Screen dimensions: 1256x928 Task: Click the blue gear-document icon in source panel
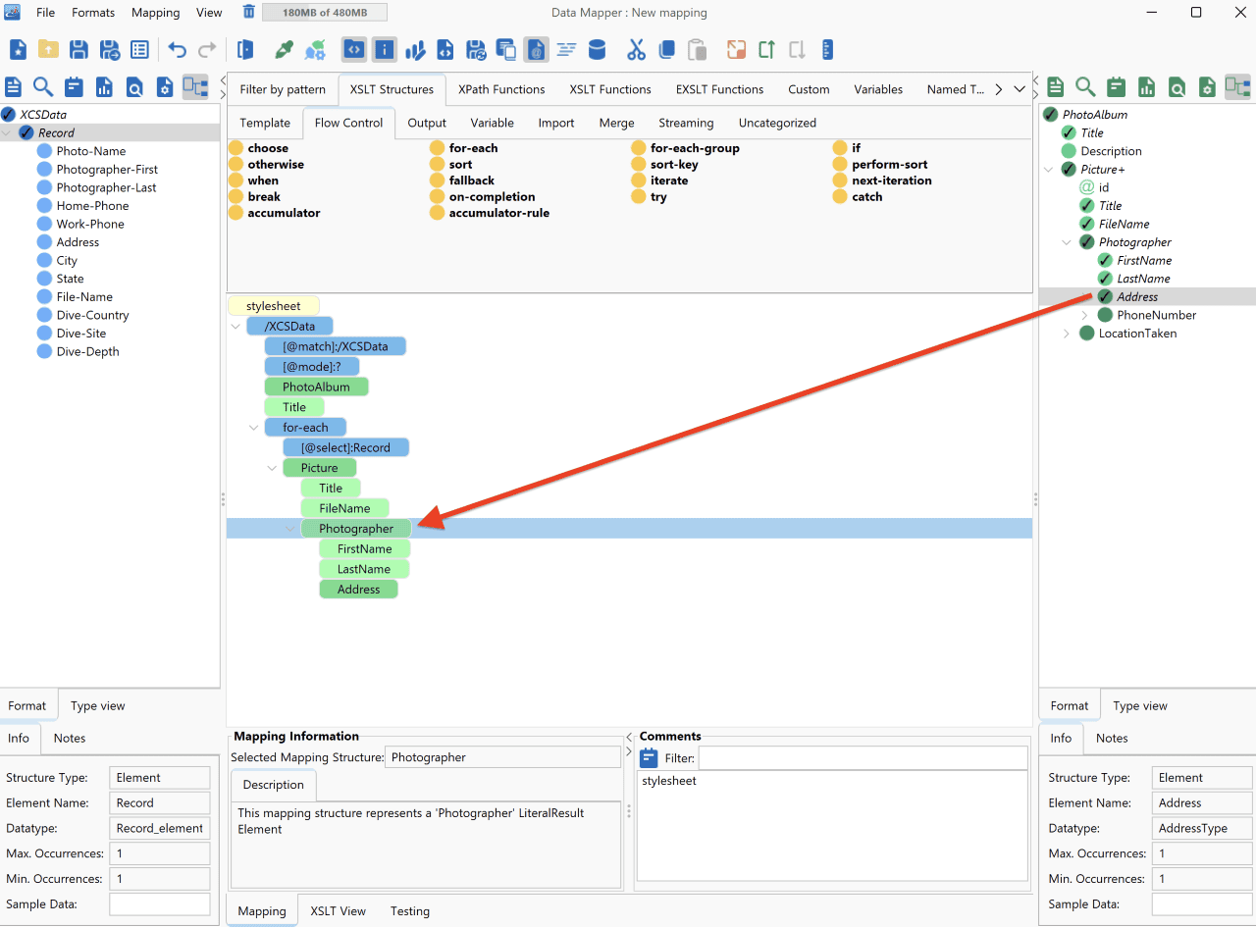165,86
